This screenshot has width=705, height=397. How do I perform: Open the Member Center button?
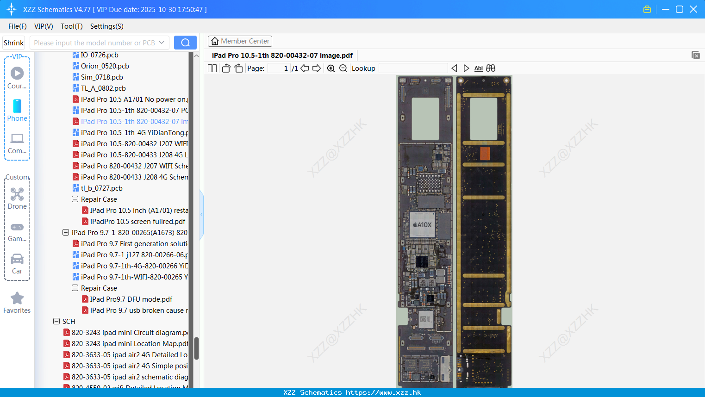pos(240,41)
